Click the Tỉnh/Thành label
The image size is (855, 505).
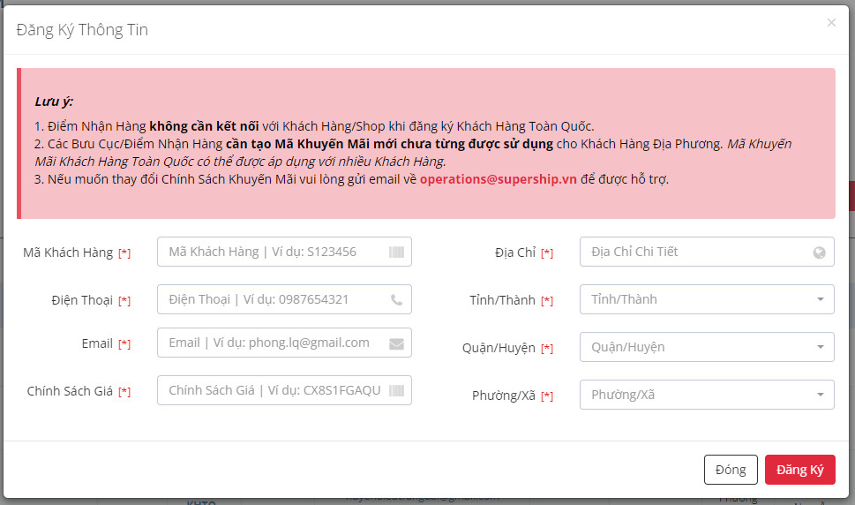[503, 300]
